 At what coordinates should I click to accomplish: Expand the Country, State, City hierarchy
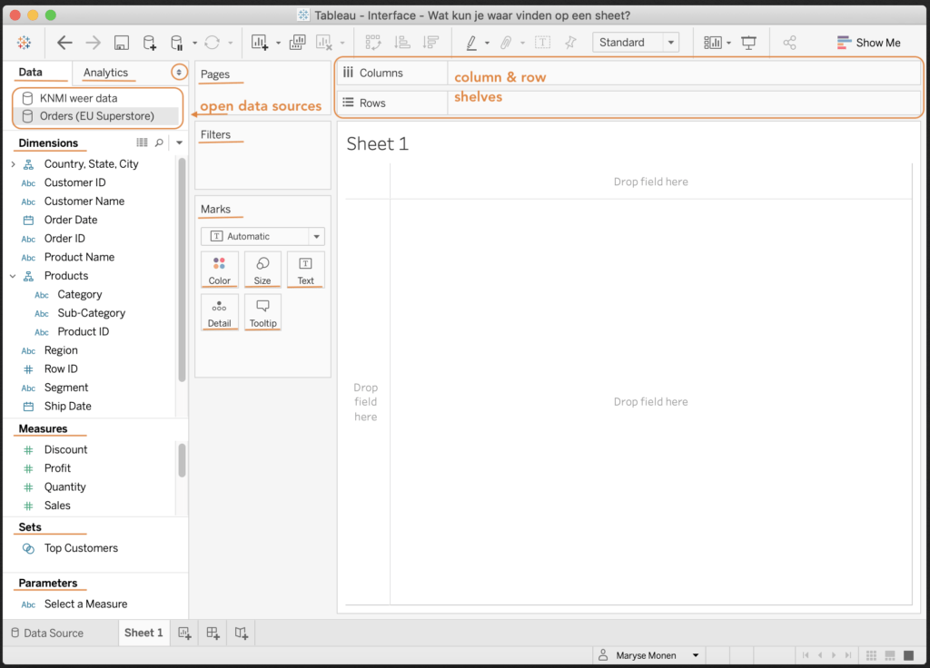pos(13,164)
